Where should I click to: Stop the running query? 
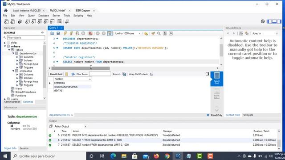click(83, 33)
